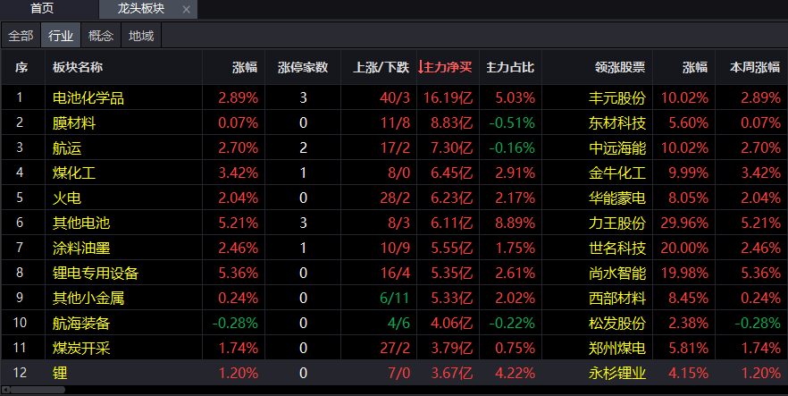
Task: Click main-force share 5.03%
Action: point(516,97)
